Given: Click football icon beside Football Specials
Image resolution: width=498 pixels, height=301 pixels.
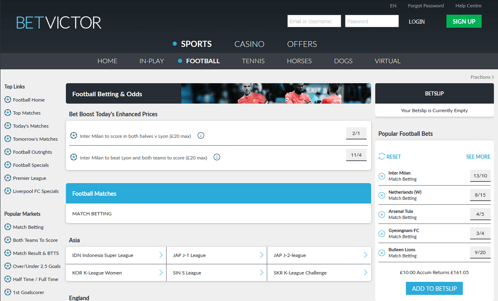Looking at the screenshot, I should coord(8,165).
